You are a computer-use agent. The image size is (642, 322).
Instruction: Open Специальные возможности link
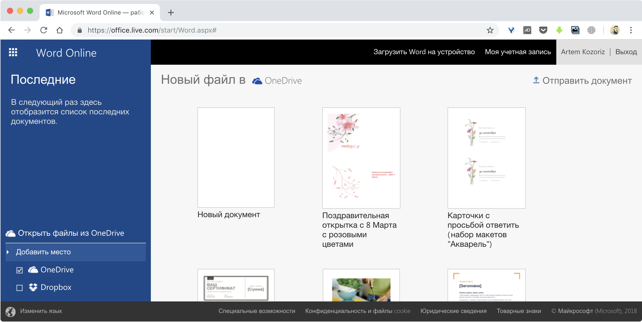257,311
